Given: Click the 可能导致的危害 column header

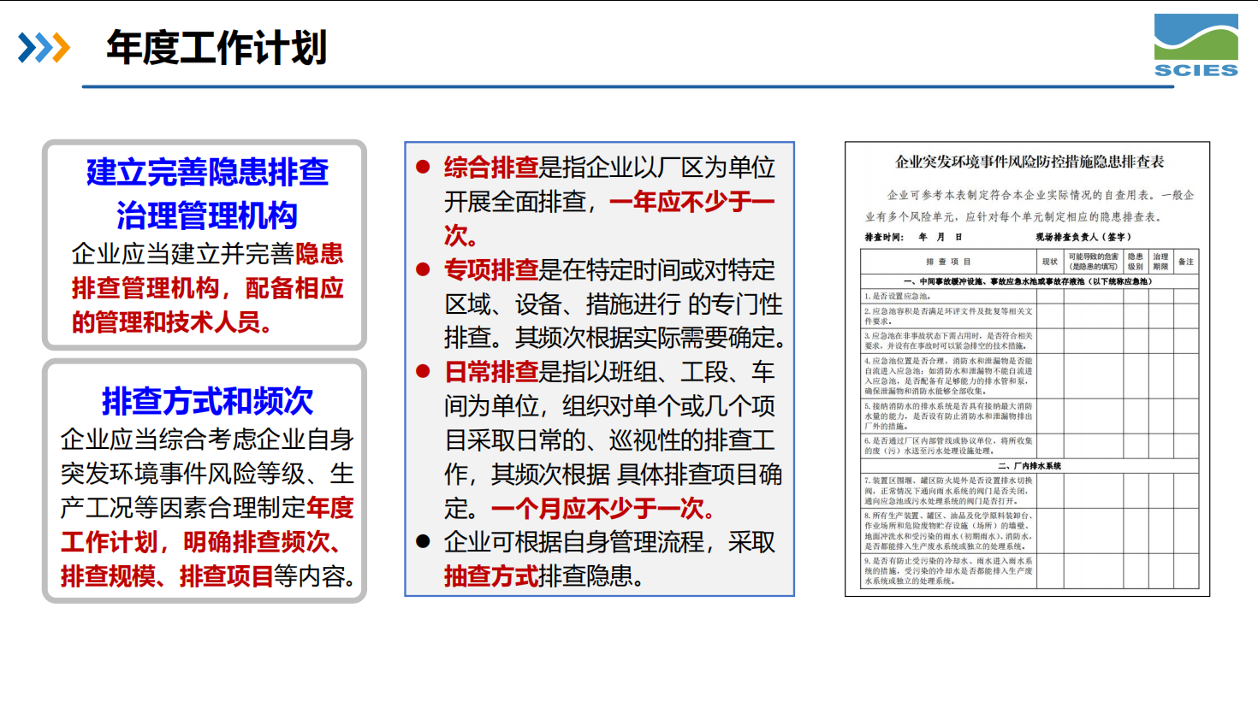Looking at the screenshot, I should tap(1093, 262).
